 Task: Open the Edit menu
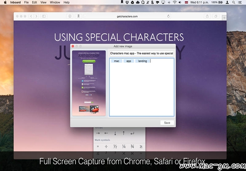tap(35, 2)
